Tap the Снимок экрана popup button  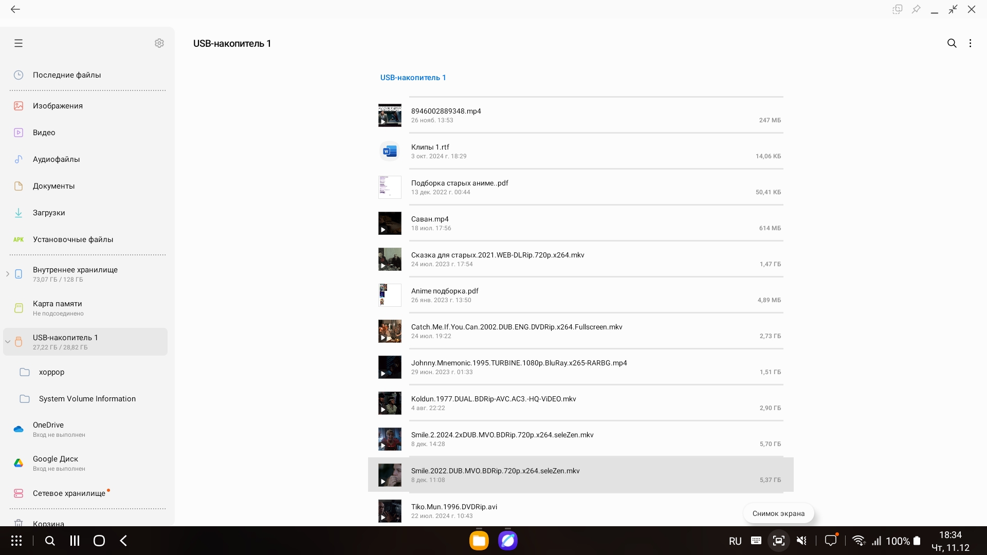click(x=778, y=513)
